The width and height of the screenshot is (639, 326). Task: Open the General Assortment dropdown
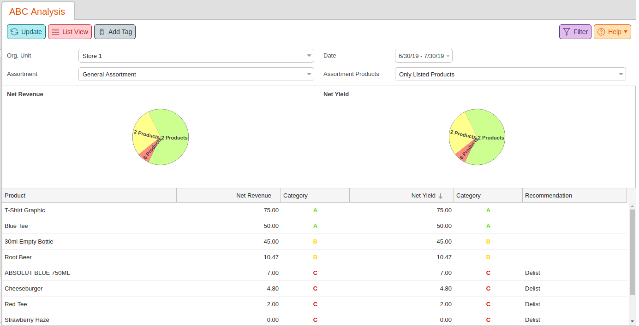coord(309,74)
